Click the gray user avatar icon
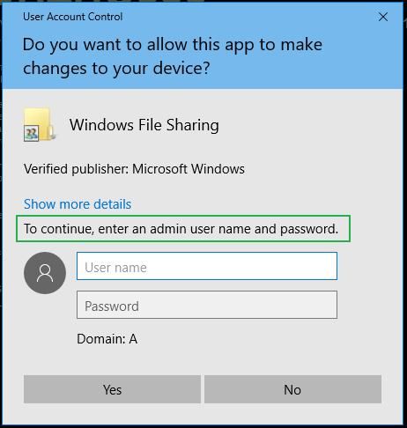The height and width of the screenshot is (428, 407). (x=45, y=273)
